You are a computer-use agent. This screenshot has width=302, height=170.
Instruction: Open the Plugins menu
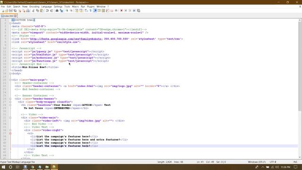(x=91, y=7)
